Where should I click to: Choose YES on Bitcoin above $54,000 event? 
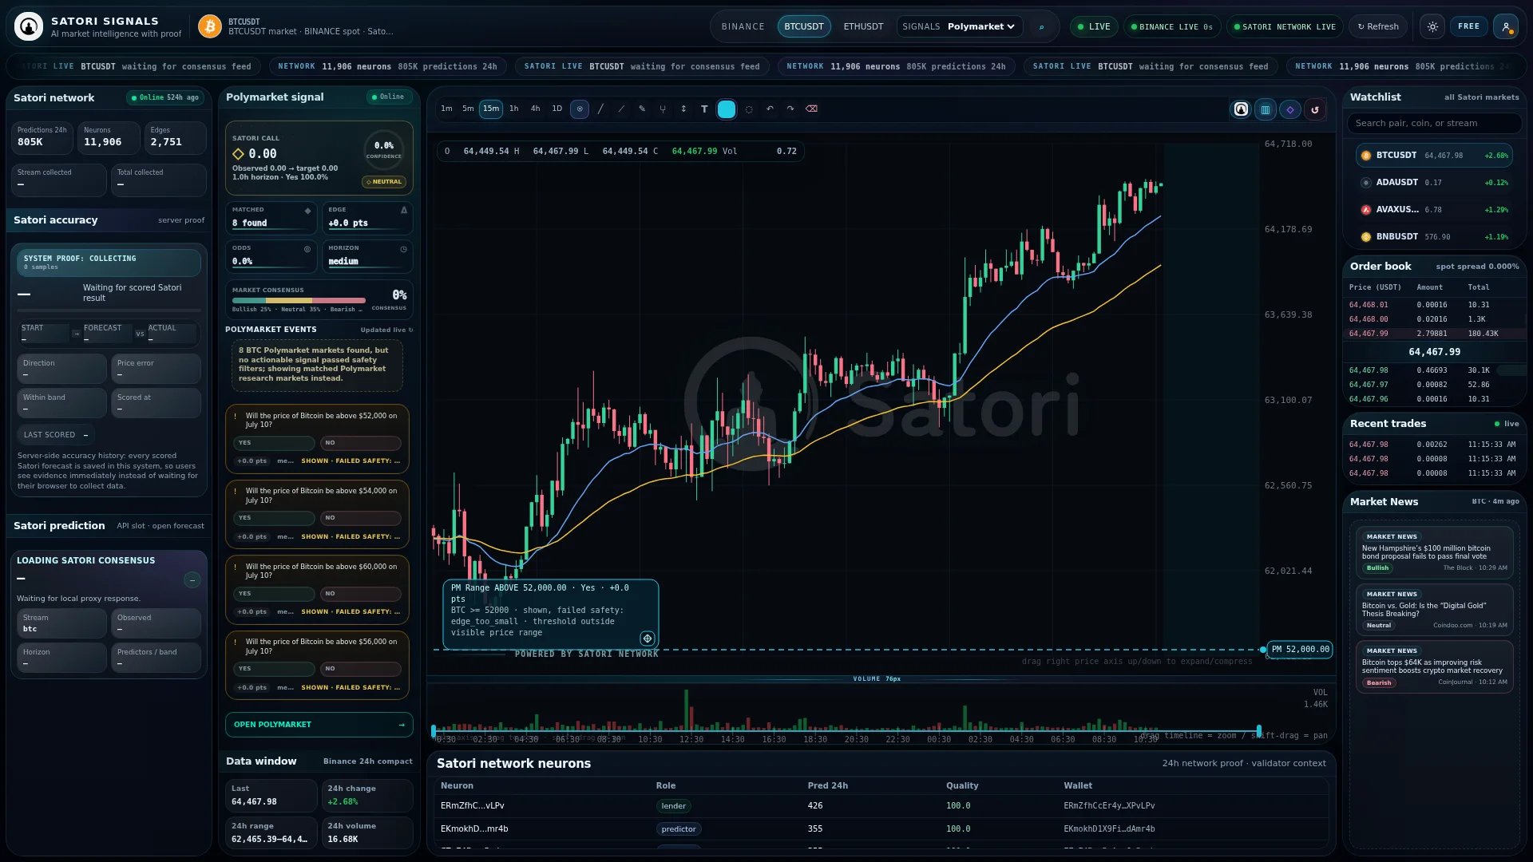(274, 518)
